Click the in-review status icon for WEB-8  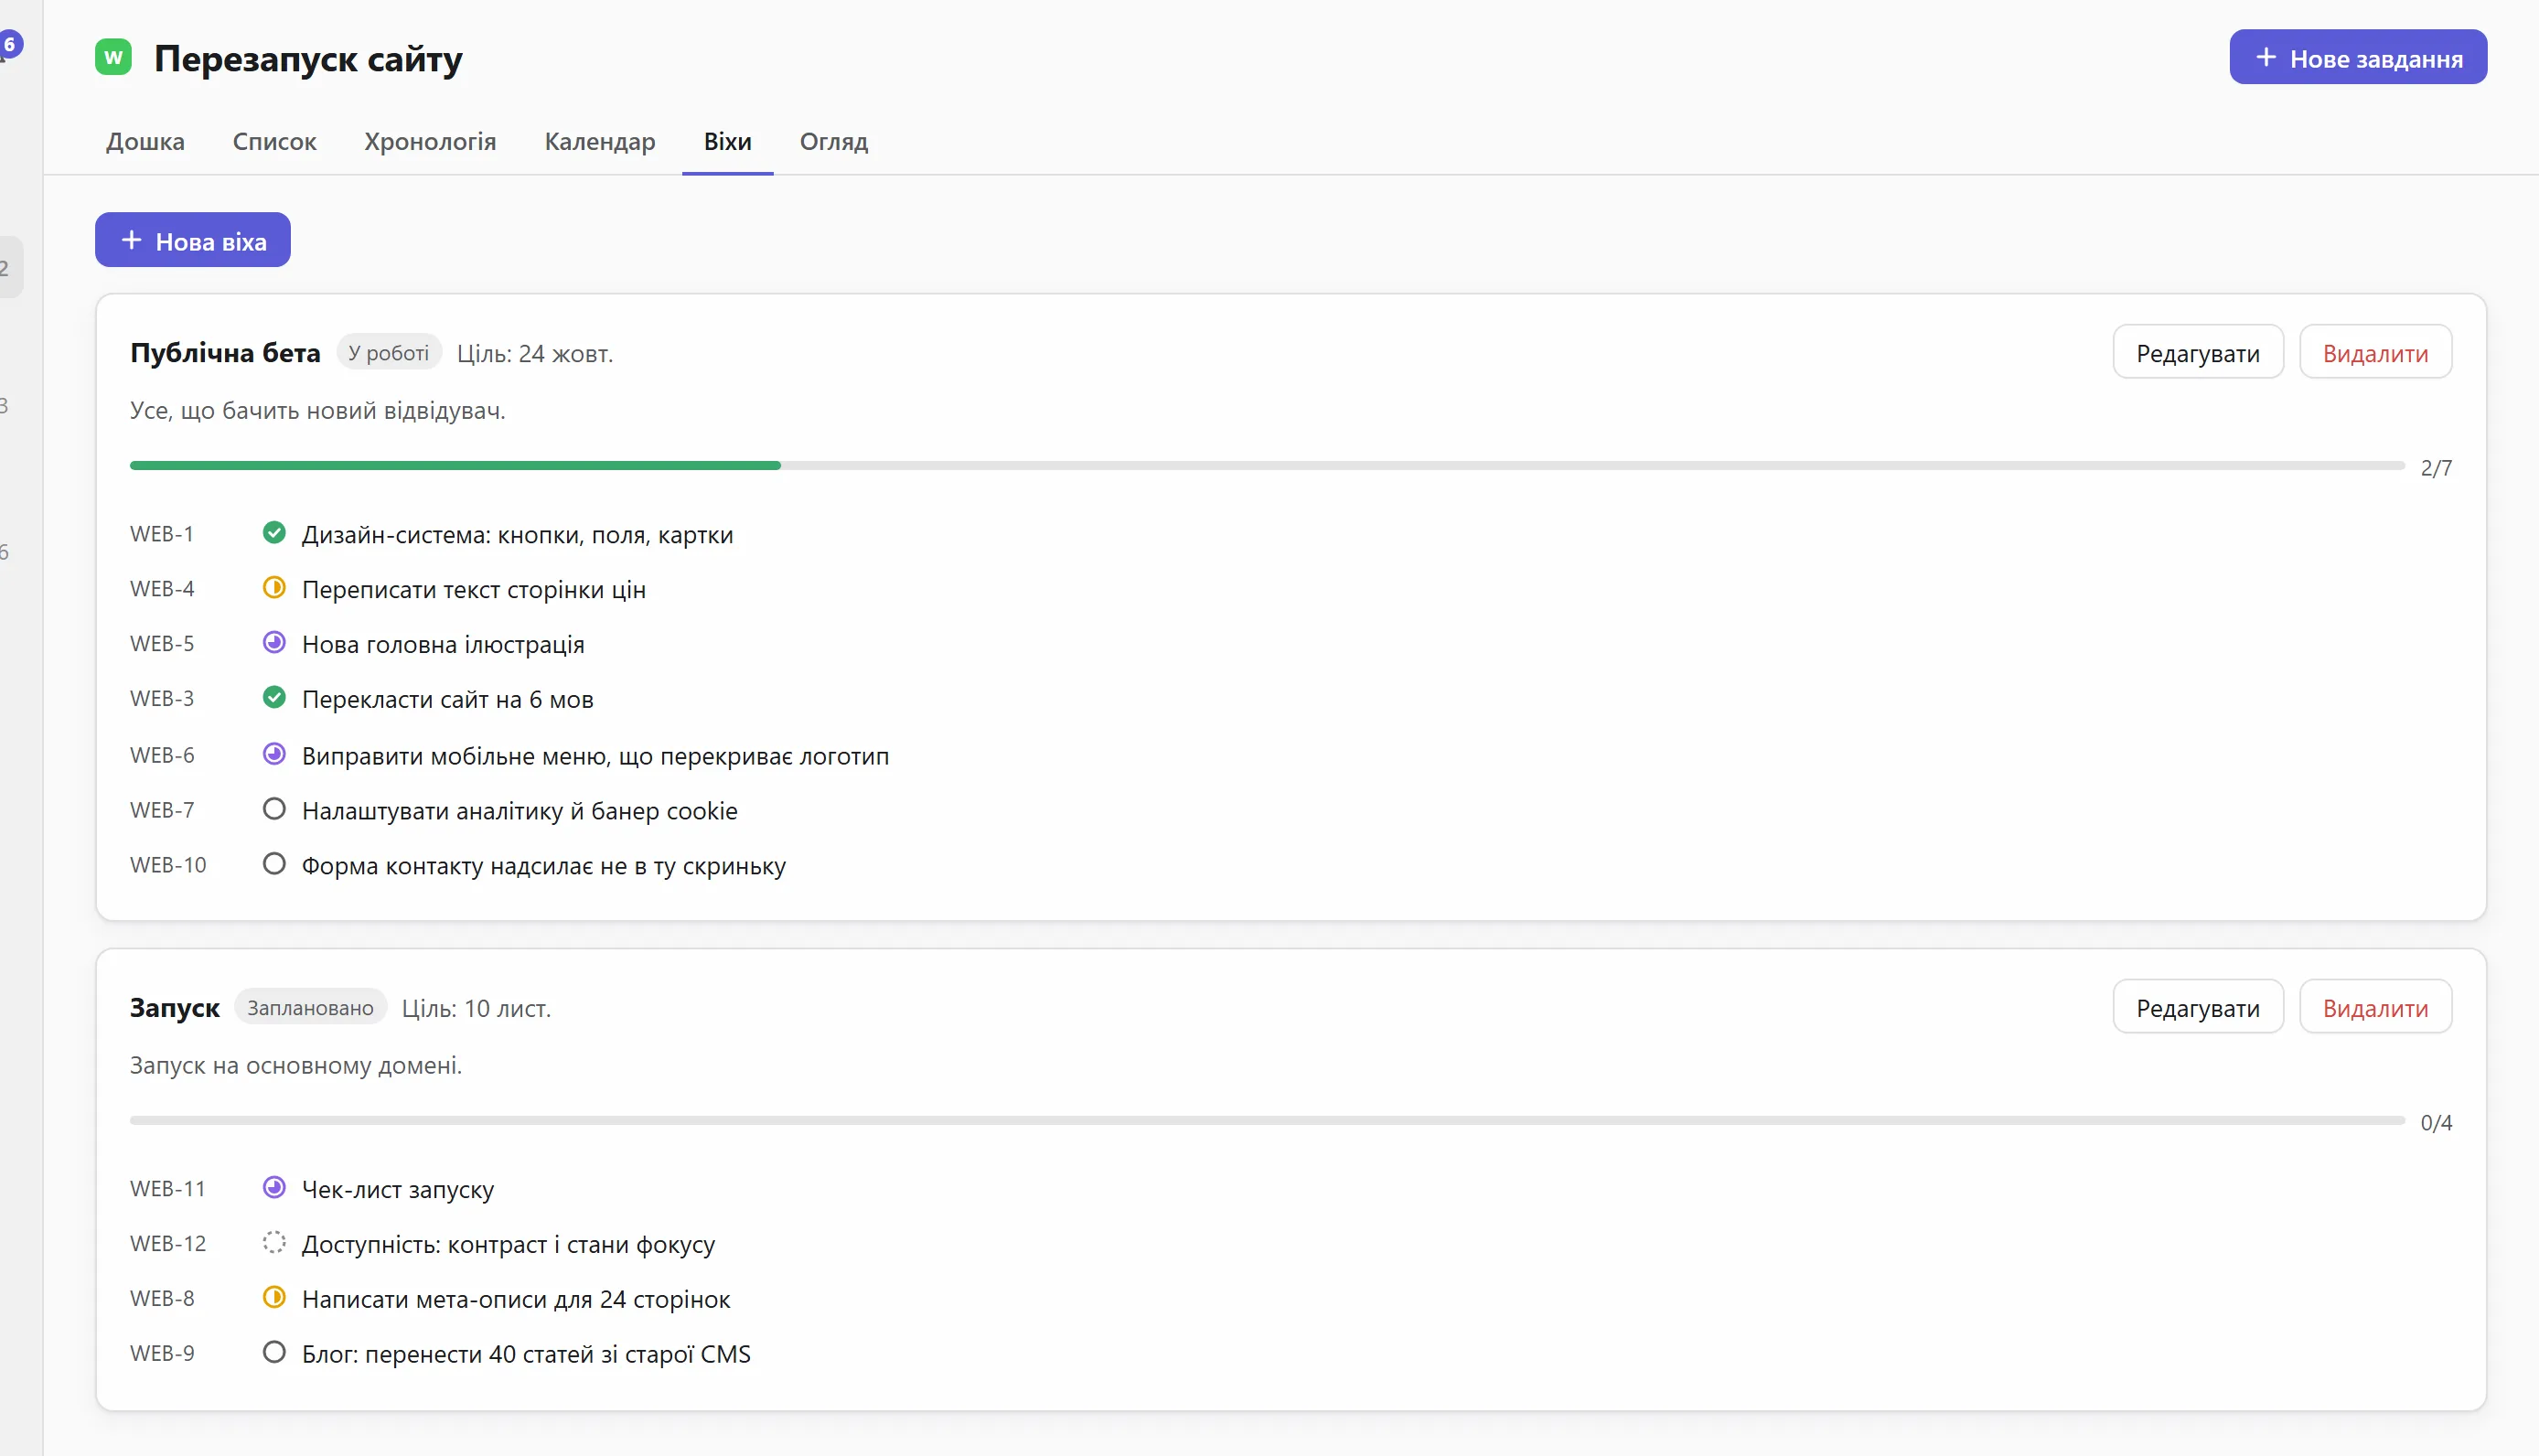coord(274,1298)
